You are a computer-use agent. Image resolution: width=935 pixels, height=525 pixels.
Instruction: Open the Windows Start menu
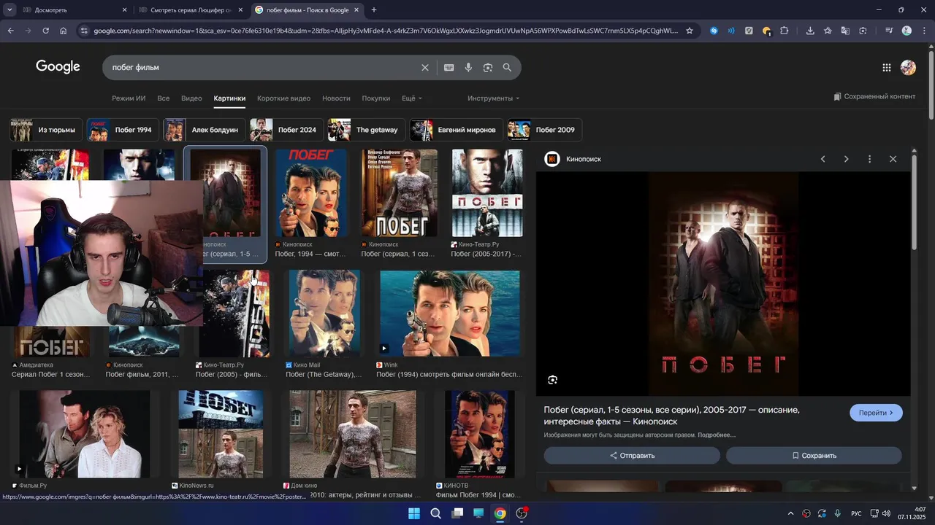(x=414, y=513)
